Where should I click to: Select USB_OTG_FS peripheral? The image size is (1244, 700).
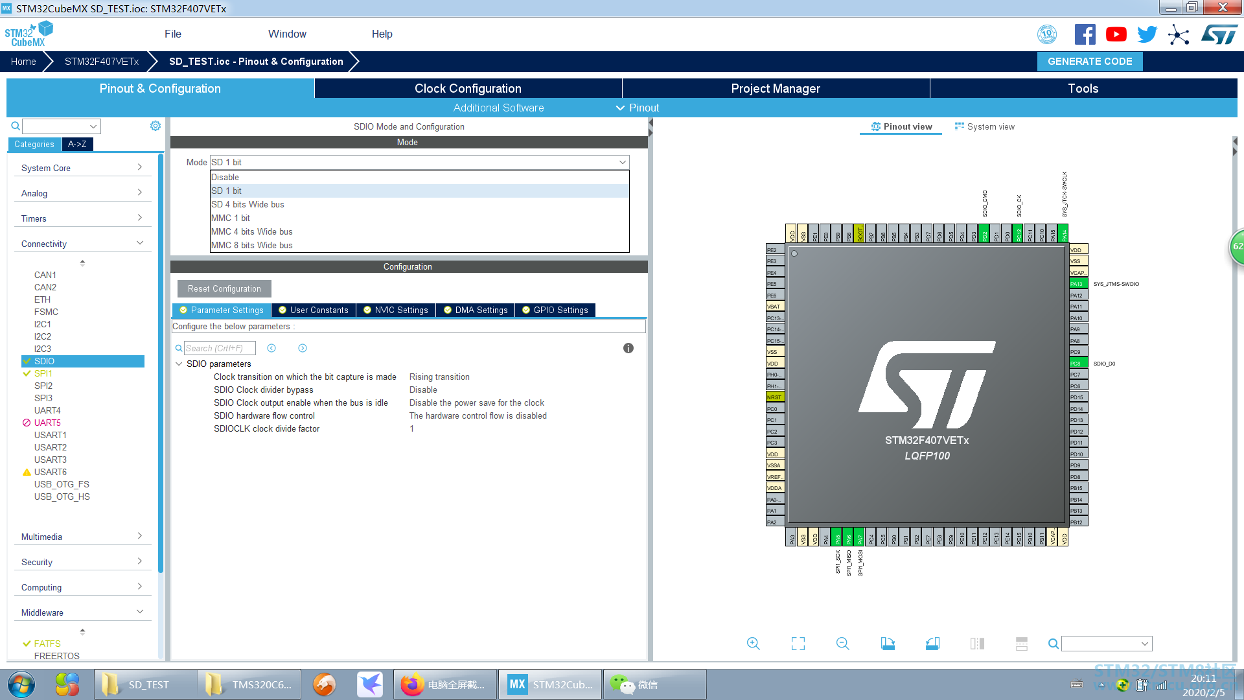pos(62,484)
